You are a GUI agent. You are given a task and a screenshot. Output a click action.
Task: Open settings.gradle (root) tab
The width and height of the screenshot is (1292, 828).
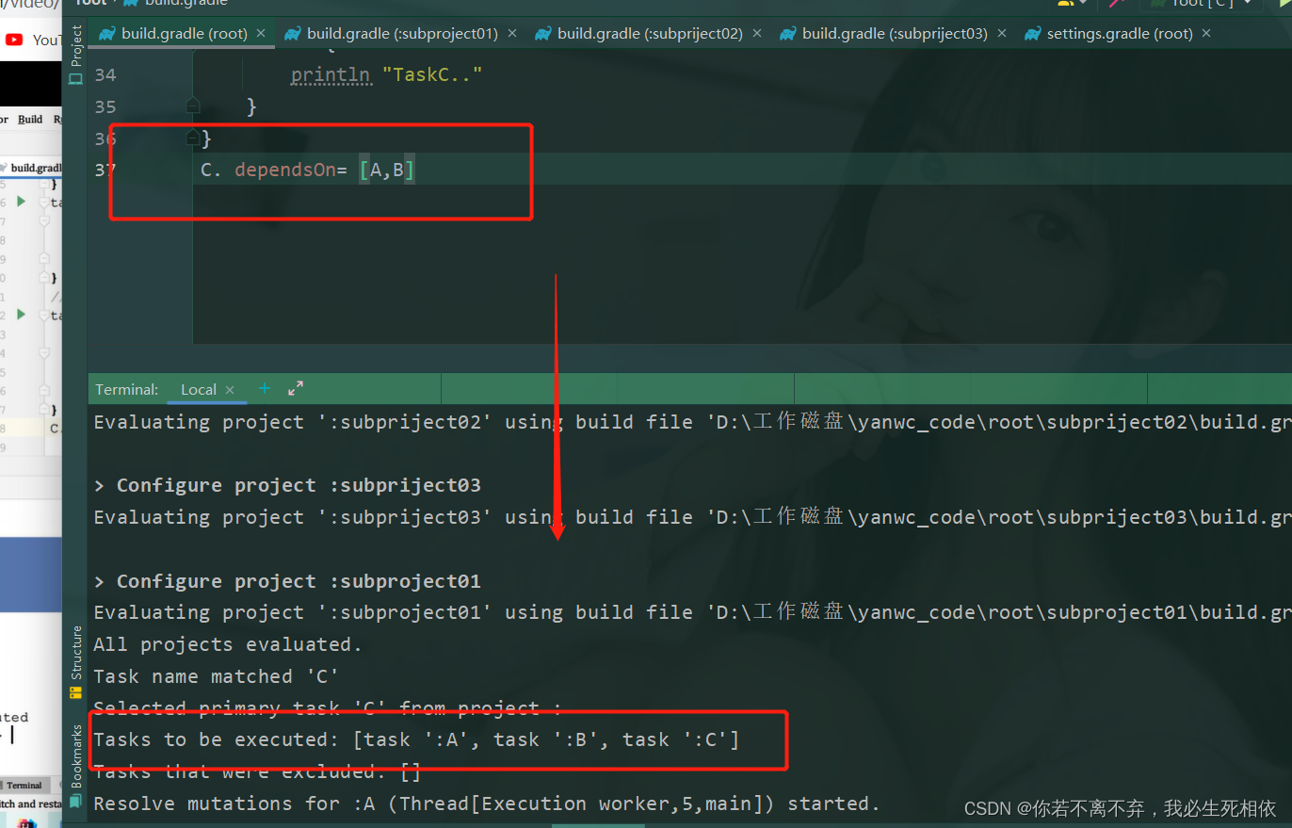(1120, 33)
